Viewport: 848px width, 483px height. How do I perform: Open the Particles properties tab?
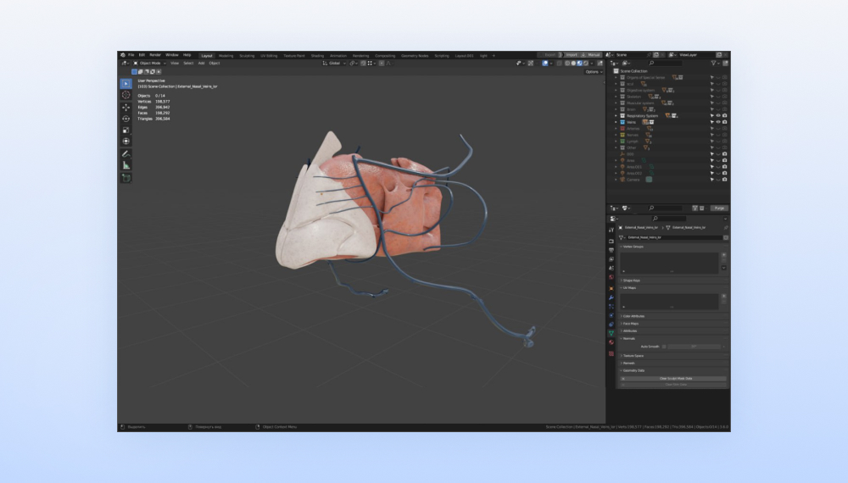click(611, 307)
